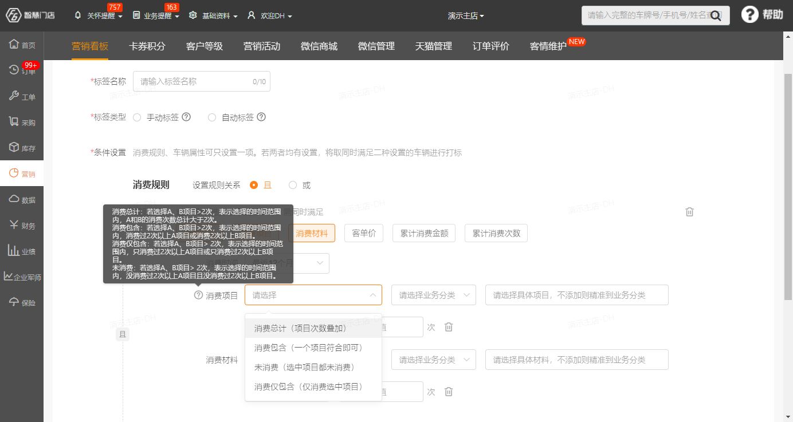The height and width of the screenshot is (422, 793).
Task: Open 保险 in sidebar
Action: (22, 302)
